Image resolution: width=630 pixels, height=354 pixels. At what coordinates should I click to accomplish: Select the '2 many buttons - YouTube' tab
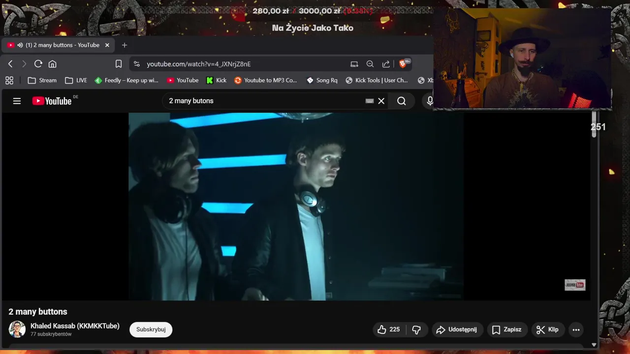(59, 45)
